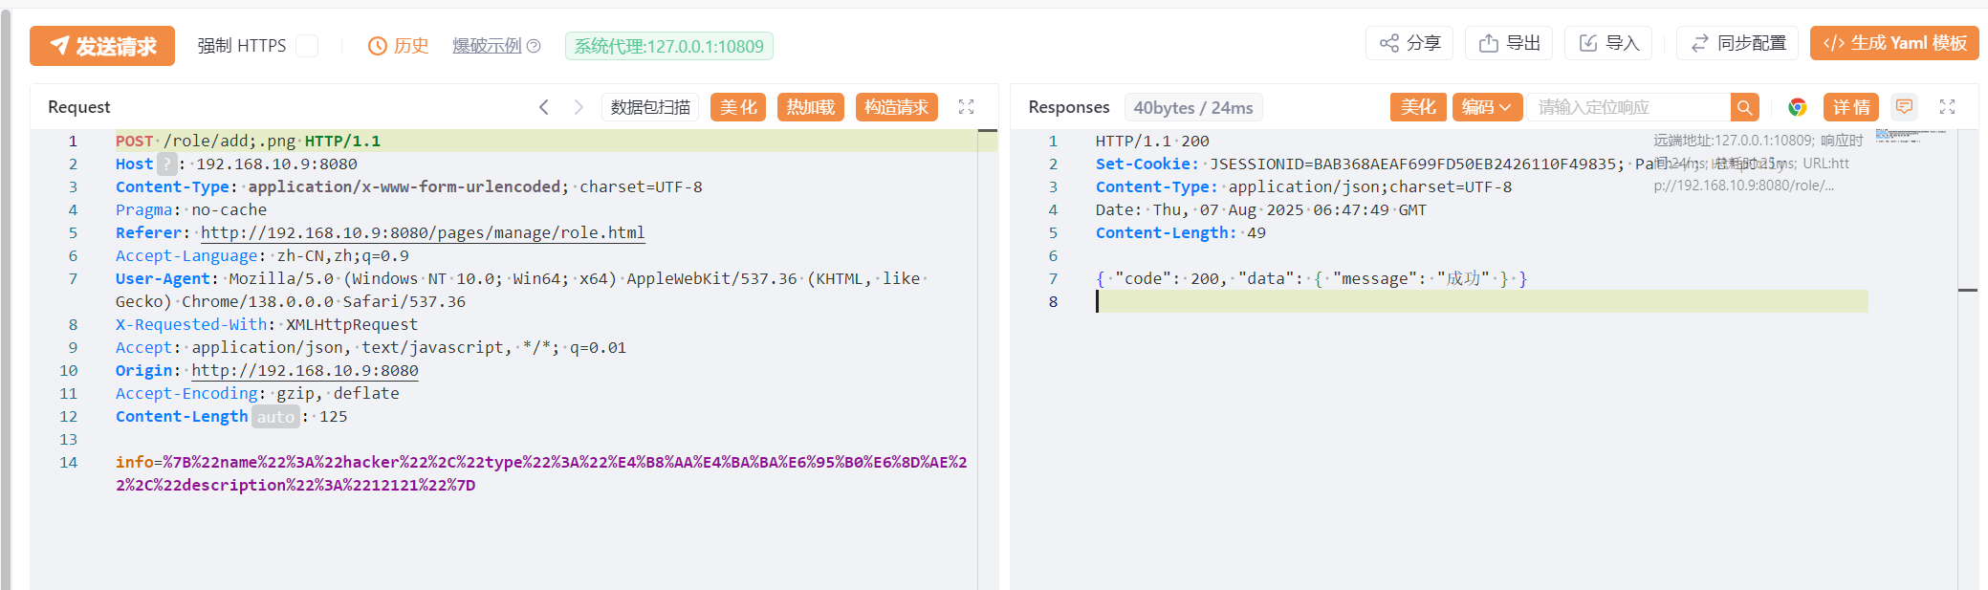Open the 历史 history panel
Screen dimensions: 1988x590
[x=399, y=46]
